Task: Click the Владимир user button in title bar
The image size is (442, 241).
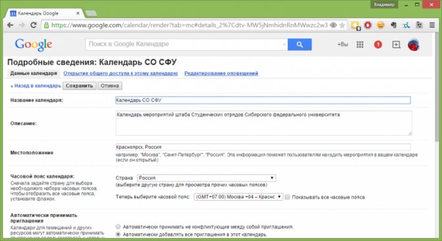Action: click(384, 5)
